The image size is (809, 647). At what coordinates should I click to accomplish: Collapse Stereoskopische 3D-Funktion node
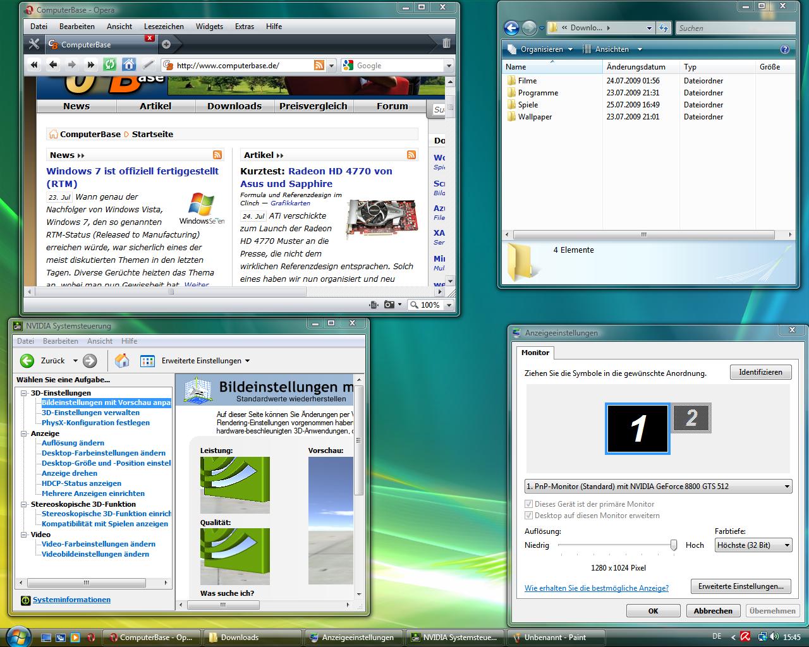24,504
